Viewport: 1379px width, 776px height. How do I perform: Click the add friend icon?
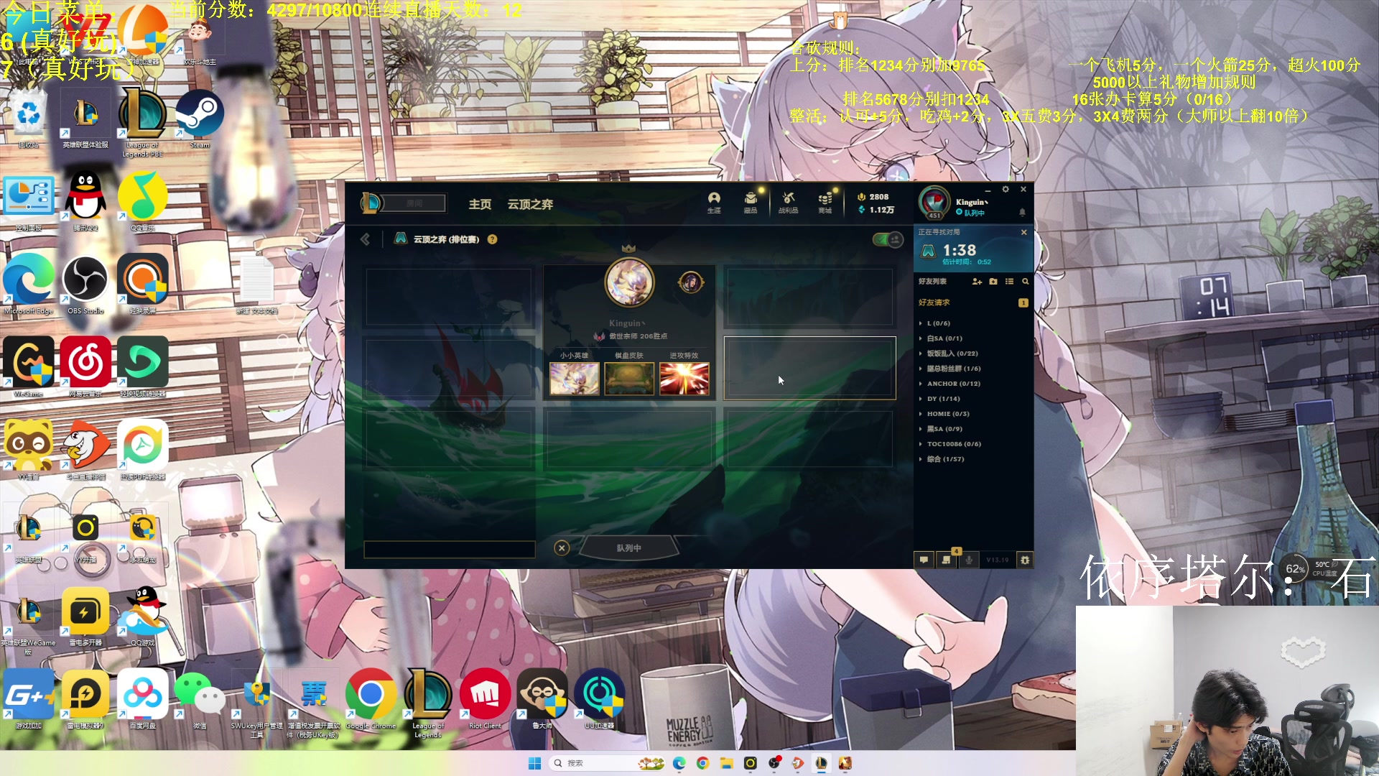tap(977, 282)
